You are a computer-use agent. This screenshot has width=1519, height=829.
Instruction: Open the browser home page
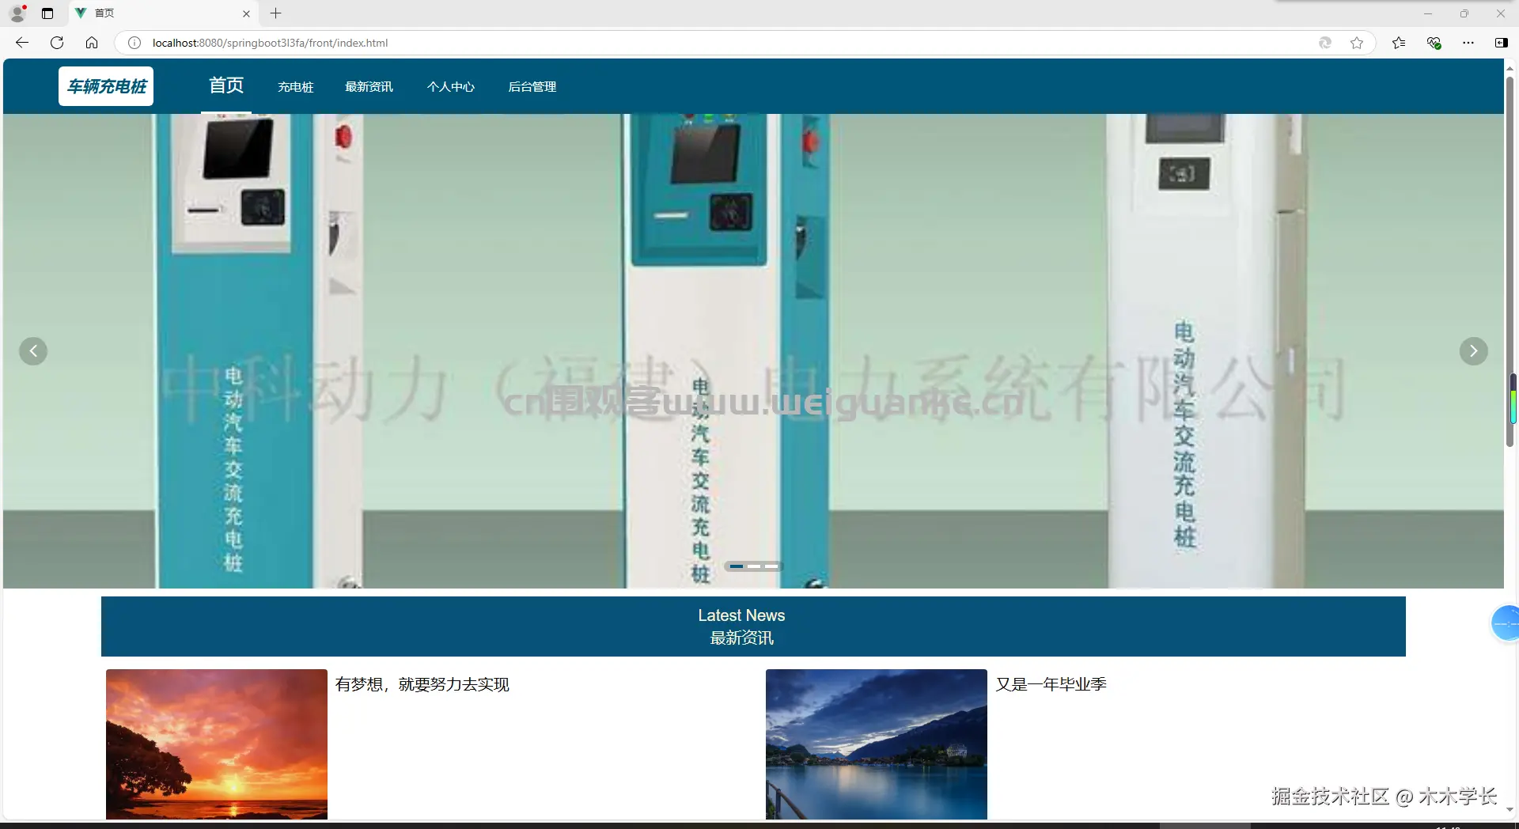(x=92, y=43)
